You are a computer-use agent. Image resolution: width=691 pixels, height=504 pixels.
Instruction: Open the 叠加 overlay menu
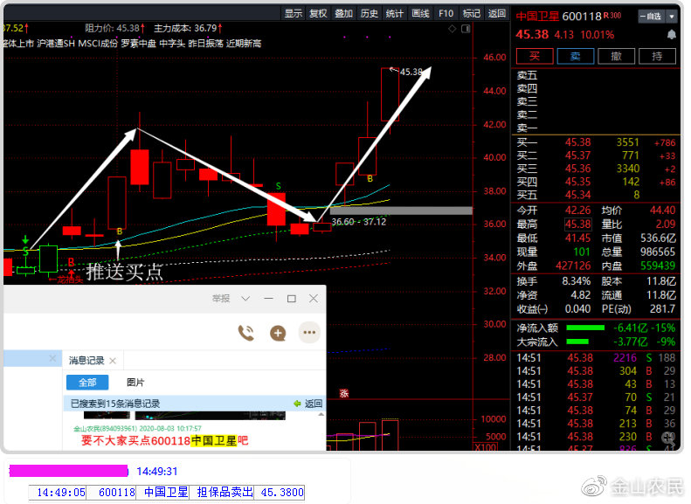[x=343, y=13]
